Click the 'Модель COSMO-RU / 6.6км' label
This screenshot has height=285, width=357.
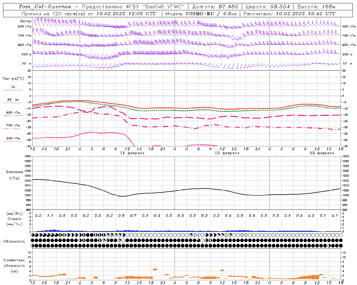(x=201, y=14)
